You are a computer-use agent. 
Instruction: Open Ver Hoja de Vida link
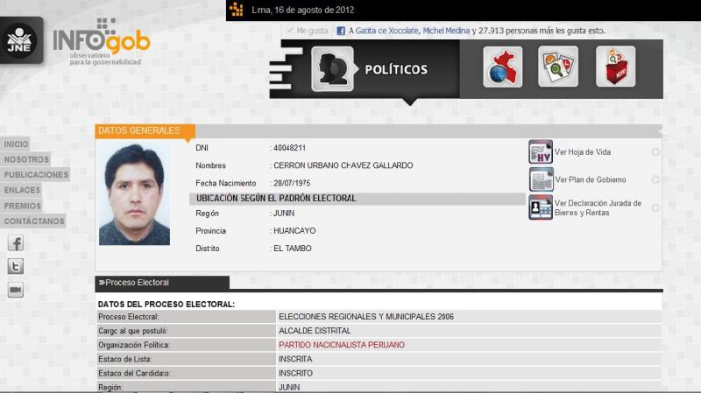pyautogui.click(x=583, y=151)
